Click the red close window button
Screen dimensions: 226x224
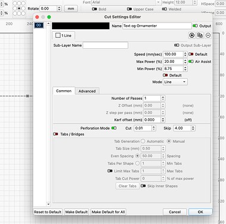point(37,17)
